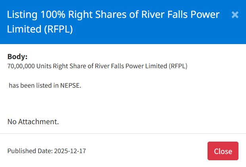Click the word "NEPSE" in the body
The height and width of the screenshot is (167, 246).
(70, 85)
